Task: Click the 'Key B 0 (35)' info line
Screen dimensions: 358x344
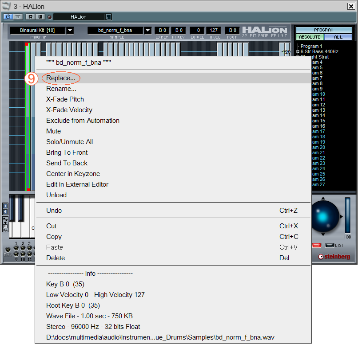Action: pyautogui.click(x=65, y=284)
